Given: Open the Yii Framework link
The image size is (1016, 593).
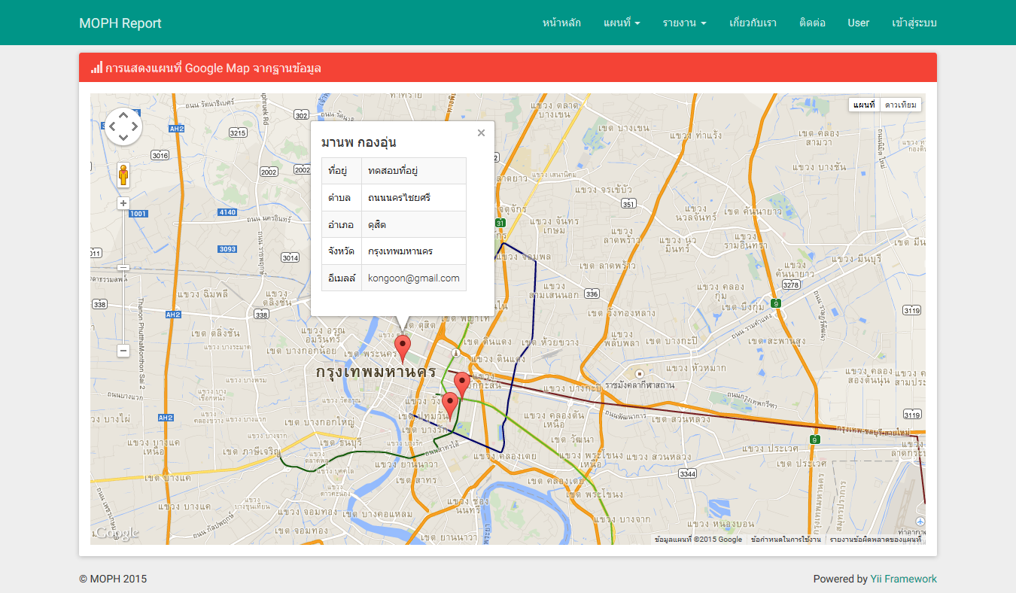Looking at the screenshot, I should pyautogui.click(x=904, y=579).
